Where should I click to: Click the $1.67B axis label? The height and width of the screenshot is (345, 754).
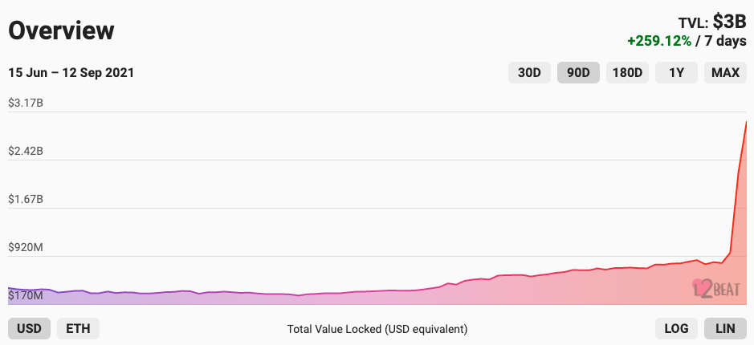[26, 199]
